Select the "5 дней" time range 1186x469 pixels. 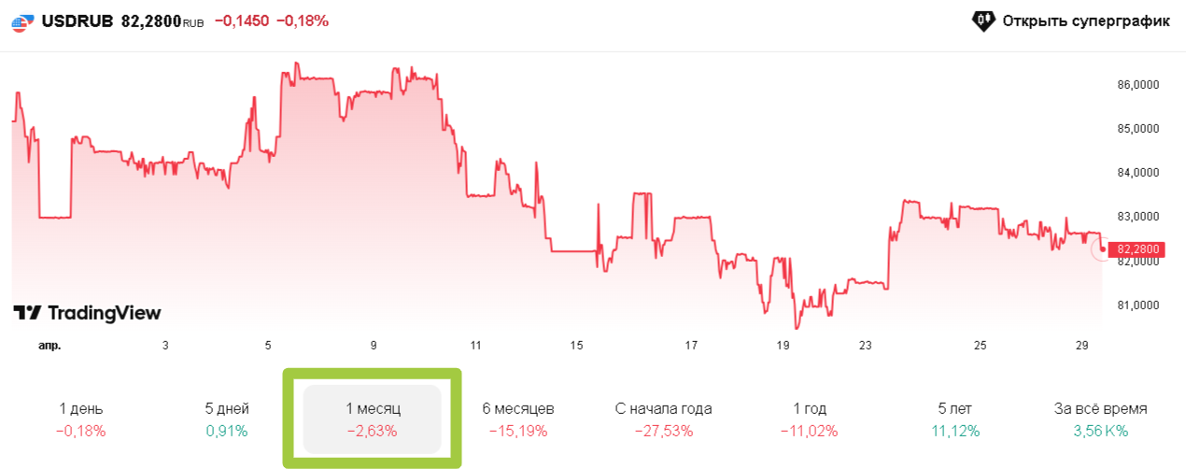[226, 419]
